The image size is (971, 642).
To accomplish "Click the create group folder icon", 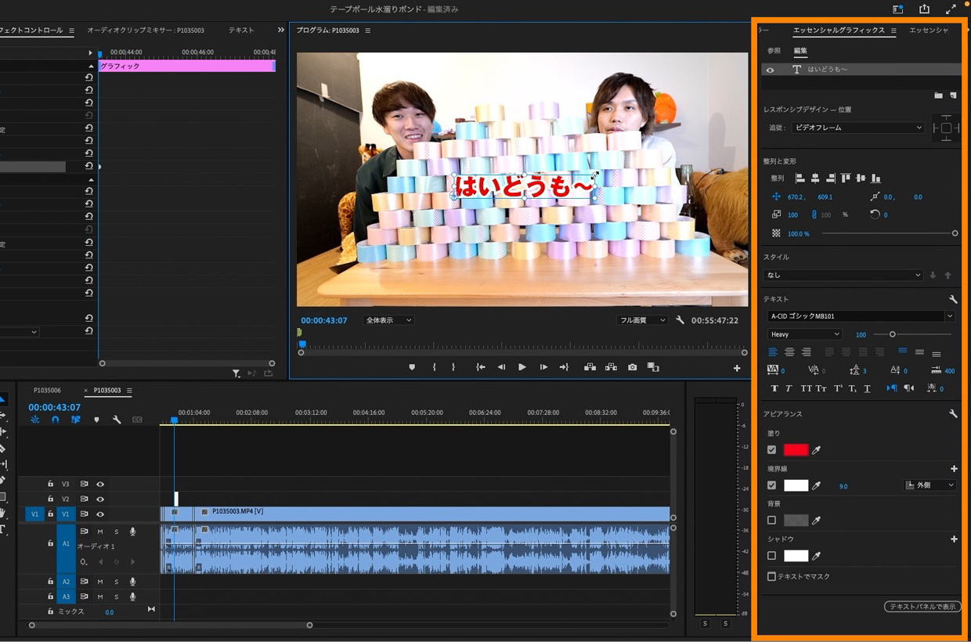I will (x=938, y=96).
